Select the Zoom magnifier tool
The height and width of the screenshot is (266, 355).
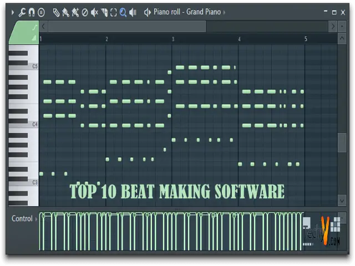click(x=123, y=12)
